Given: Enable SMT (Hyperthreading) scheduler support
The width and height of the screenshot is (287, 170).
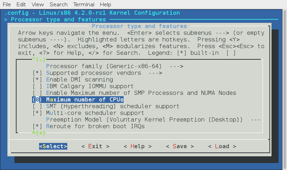Looking at the screenshot, I should pos(37,106).
